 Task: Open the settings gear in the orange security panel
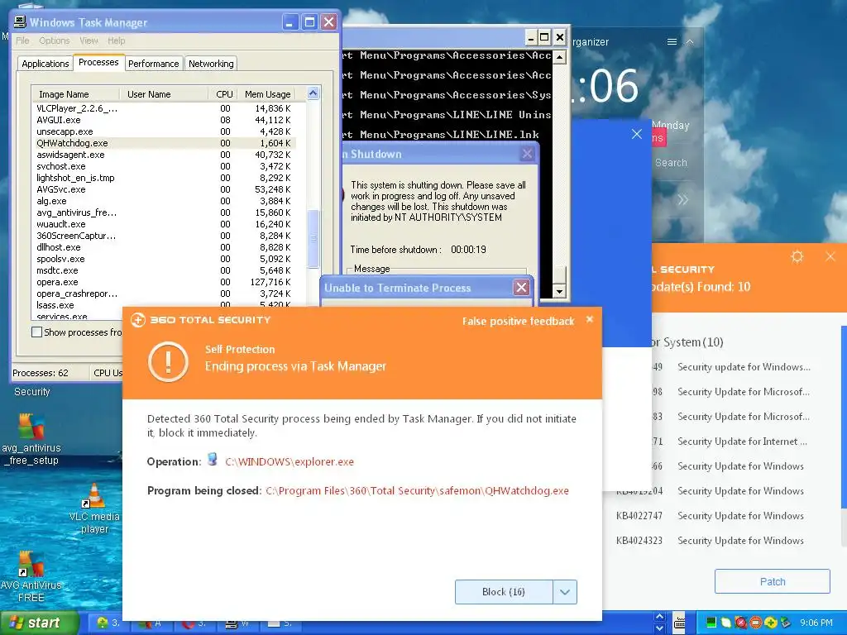point(797,256)
